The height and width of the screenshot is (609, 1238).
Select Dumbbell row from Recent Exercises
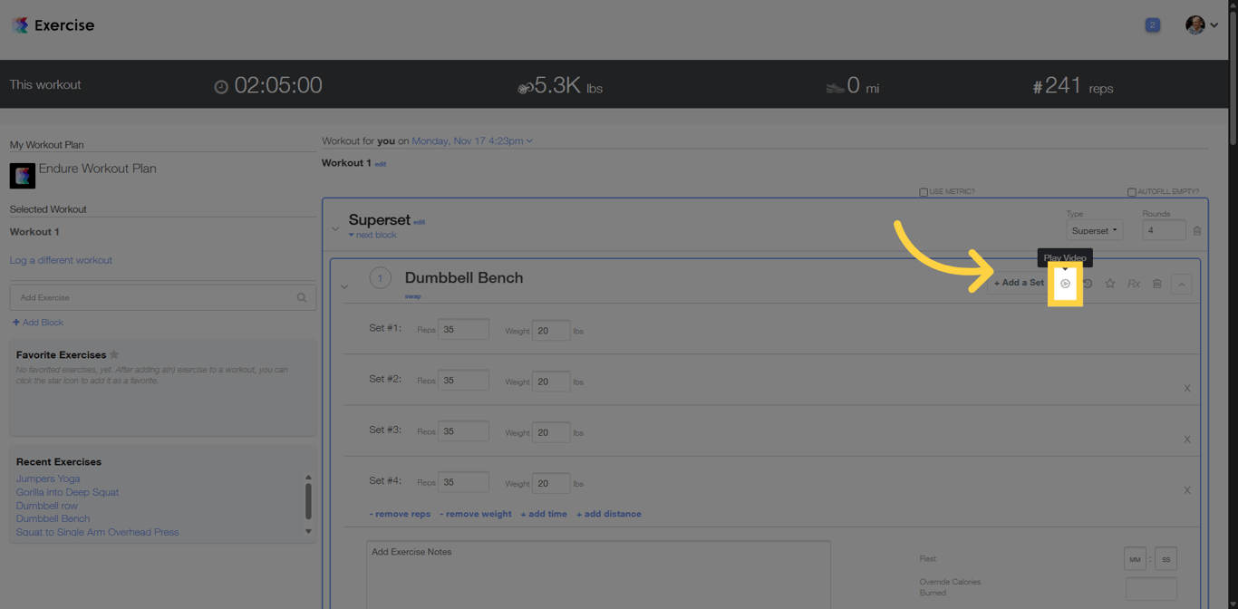coord(47,506)
